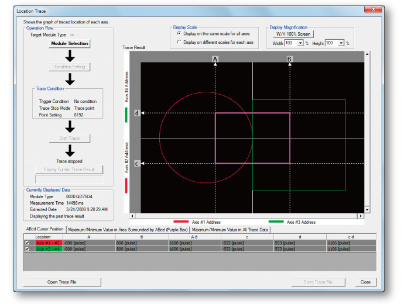Click the B cursor marker on graph
The image size is (404, 304).
(289, 59)
